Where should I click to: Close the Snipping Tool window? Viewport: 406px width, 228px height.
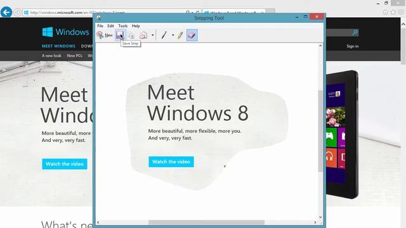tap(317, 16)
